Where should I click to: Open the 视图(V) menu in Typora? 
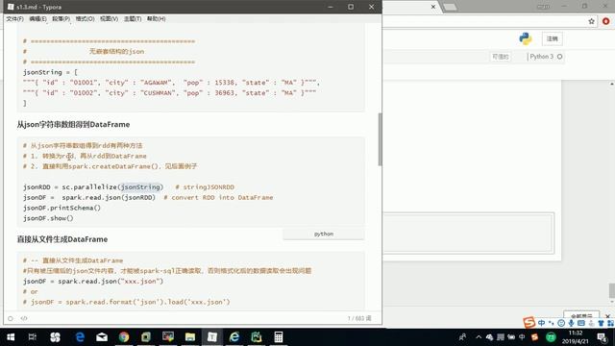tap(109, 19)
